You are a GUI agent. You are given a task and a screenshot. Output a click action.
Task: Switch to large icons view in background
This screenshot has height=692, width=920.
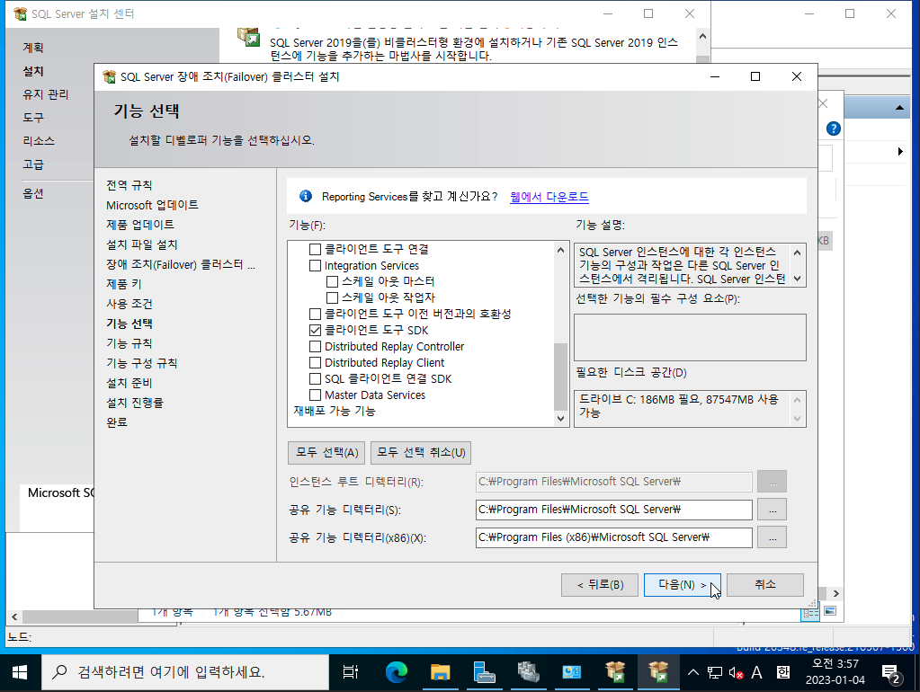coord(830,611)
